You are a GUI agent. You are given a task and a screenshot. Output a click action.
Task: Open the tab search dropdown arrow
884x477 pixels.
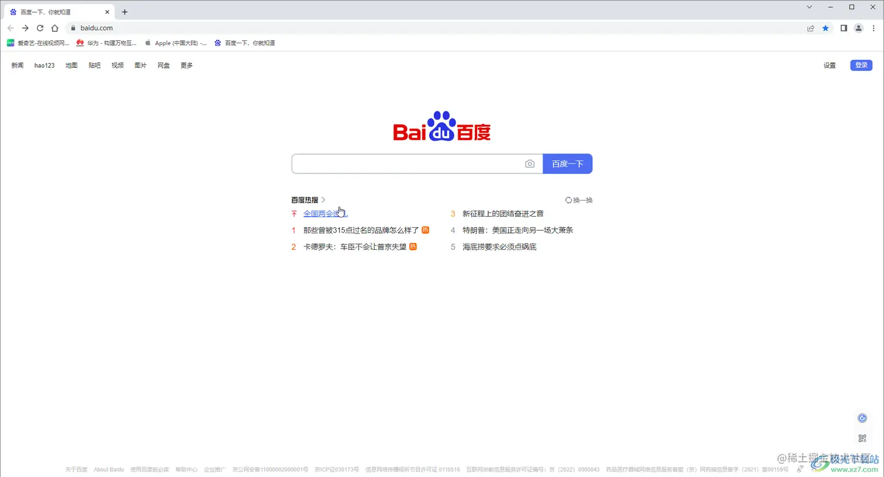[x=809, y=7]
